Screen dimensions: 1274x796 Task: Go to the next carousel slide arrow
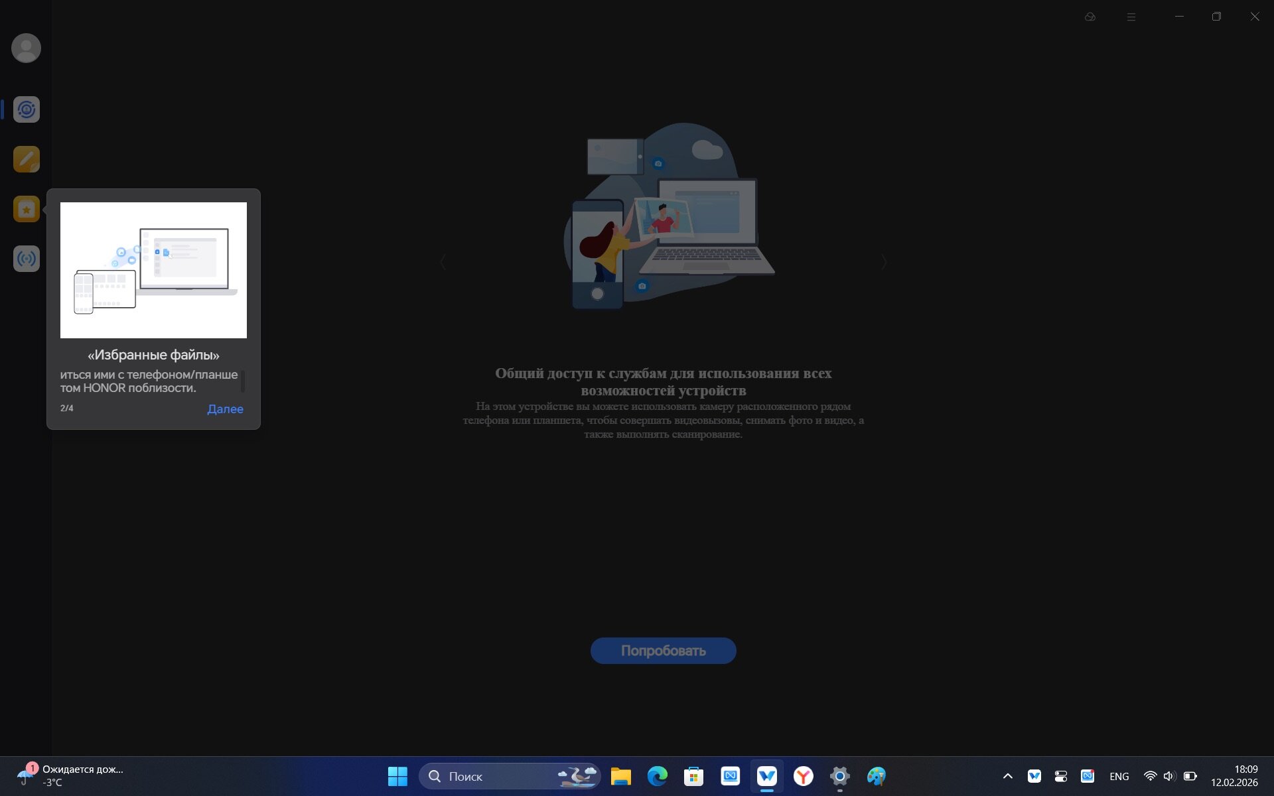pyautogui.click(x=884, y=262)
